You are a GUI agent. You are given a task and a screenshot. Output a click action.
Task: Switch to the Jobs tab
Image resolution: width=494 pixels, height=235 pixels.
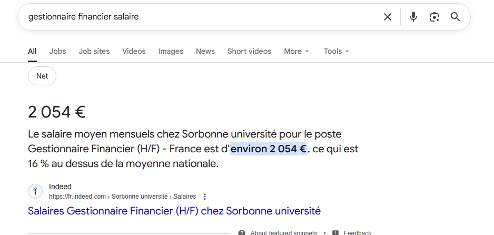[58, 51]
